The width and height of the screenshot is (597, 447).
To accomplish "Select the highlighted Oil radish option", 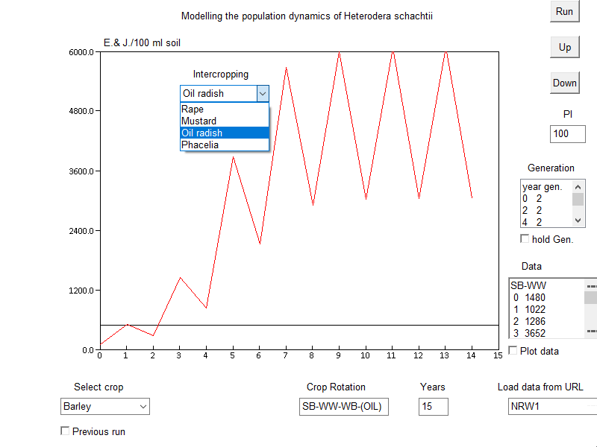I will pyautogui.click(x=224, y=133).
